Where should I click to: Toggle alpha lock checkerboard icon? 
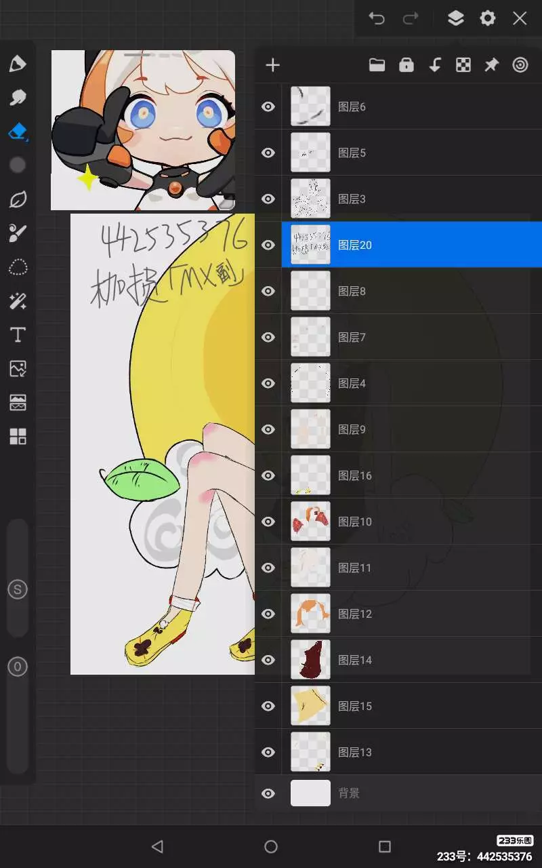(463, 65)
